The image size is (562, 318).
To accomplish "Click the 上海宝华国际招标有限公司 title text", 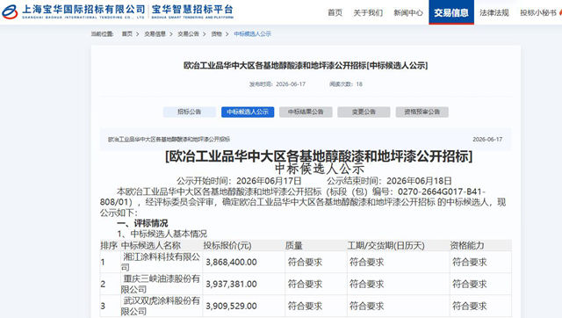I will 83,10.
